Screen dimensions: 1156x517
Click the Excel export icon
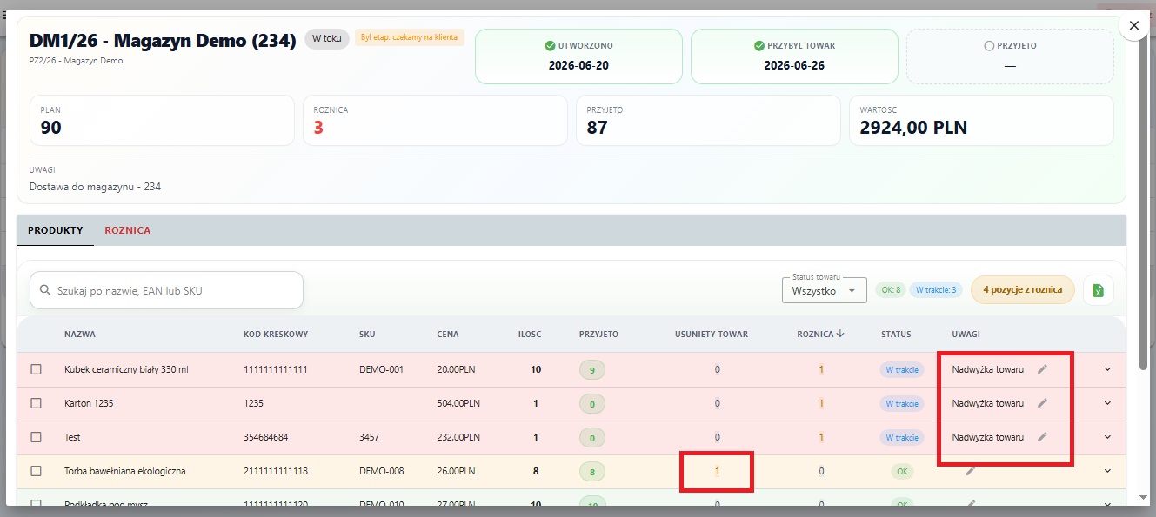pyautogui.click(x=1098, y=290)
